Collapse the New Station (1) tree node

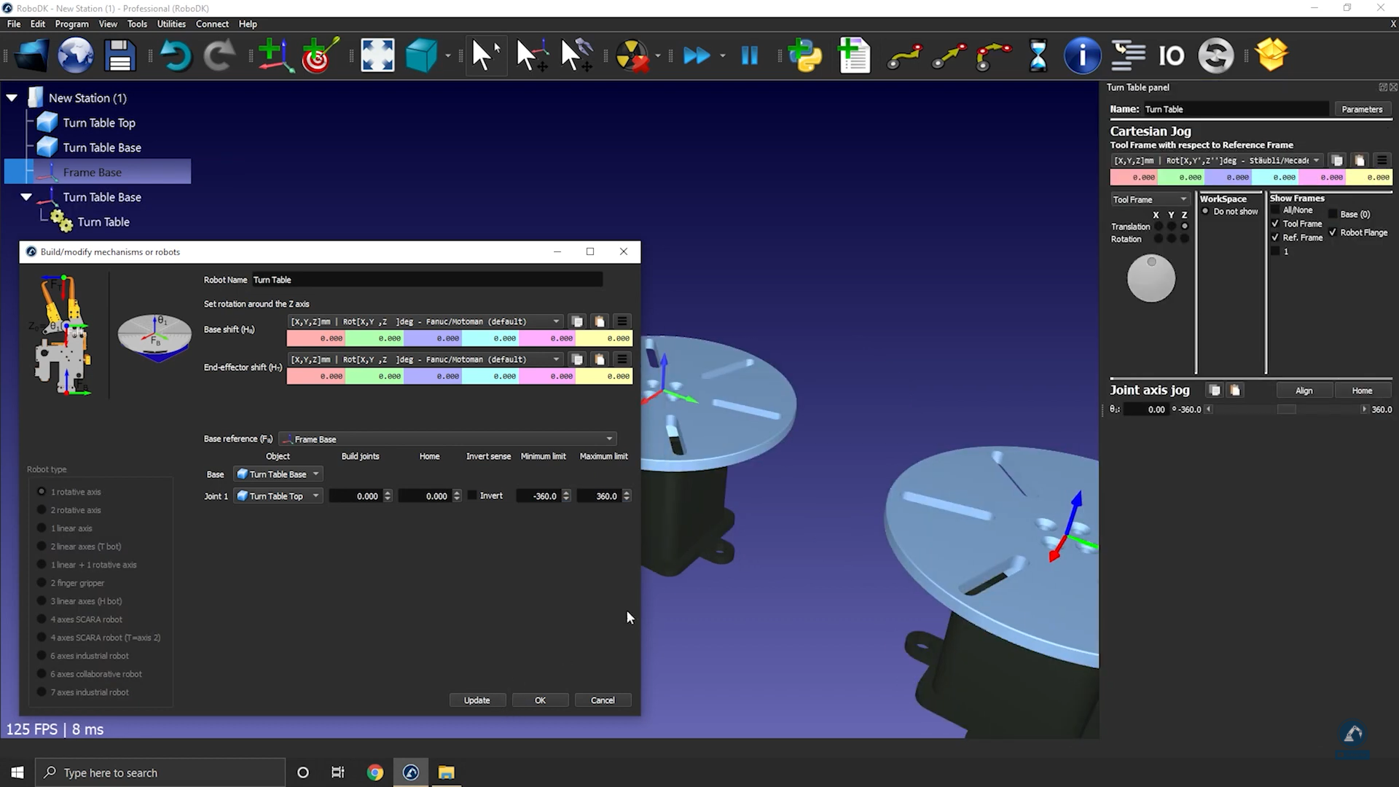12,98
